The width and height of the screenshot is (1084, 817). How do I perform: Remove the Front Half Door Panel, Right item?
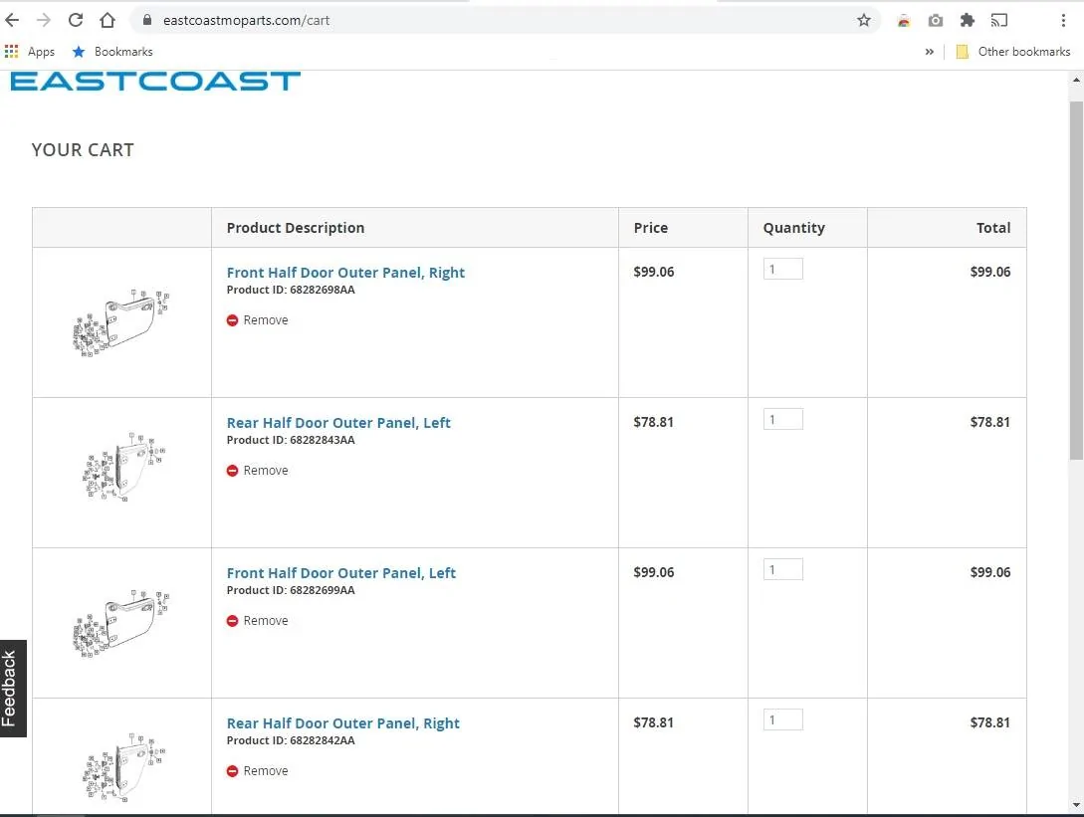click(x=257, y=320)
